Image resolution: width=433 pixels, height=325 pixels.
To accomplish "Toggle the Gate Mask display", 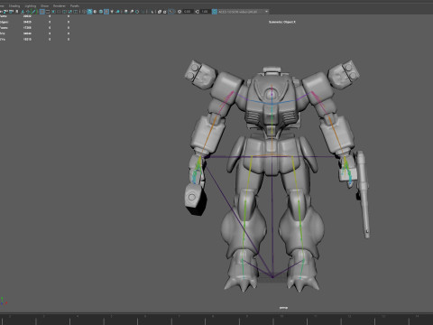I will [59, 12].
